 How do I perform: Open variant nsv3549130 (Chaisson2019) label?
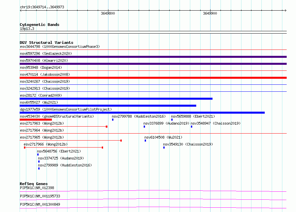coord(188,144)
